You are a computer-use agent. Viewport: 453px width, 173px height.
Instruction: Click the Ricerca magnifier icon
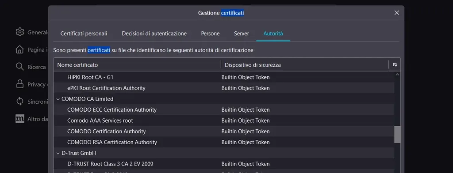pyautogui.click(x=19, y=67)
